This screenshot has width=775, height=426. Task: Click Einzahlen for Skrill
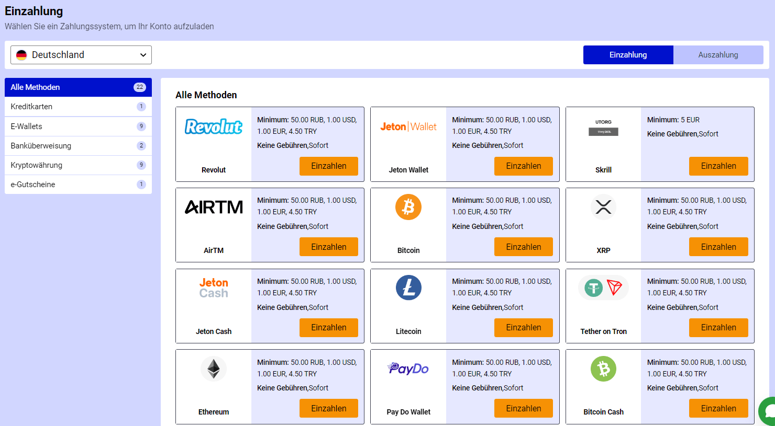(718, 166)
